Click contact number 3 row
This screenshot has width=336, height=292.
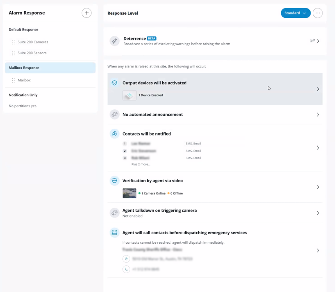tap(162, 158)
